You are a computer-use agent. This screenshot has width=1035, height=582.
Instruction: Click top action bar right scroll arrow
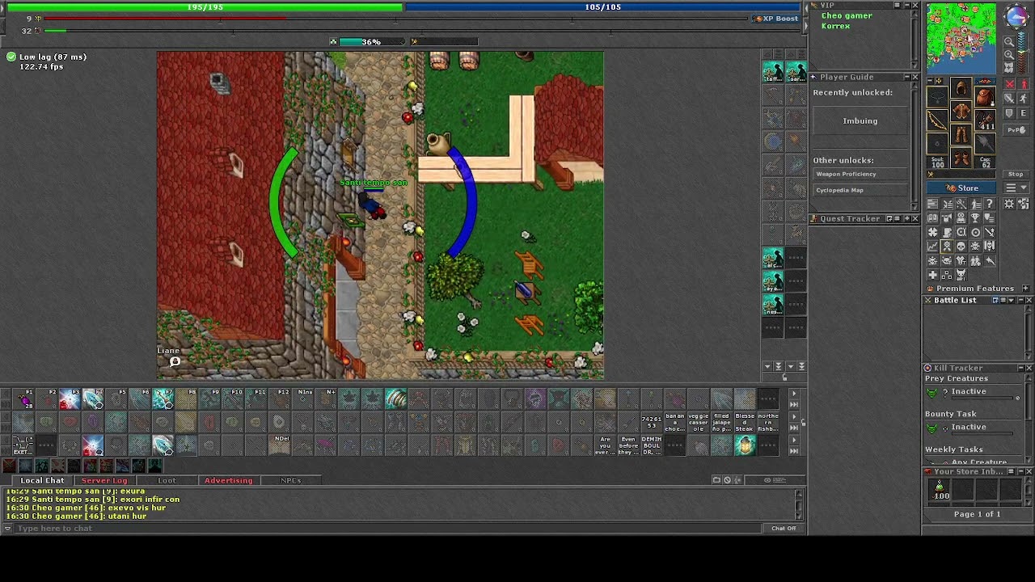click(x=793, y=394)
